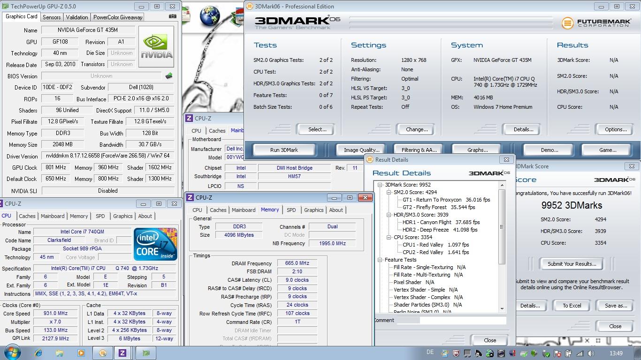Click the taskbar clock showing 13:49
Image resolution: width=641 pixels, height=360 pixels.
616,353
